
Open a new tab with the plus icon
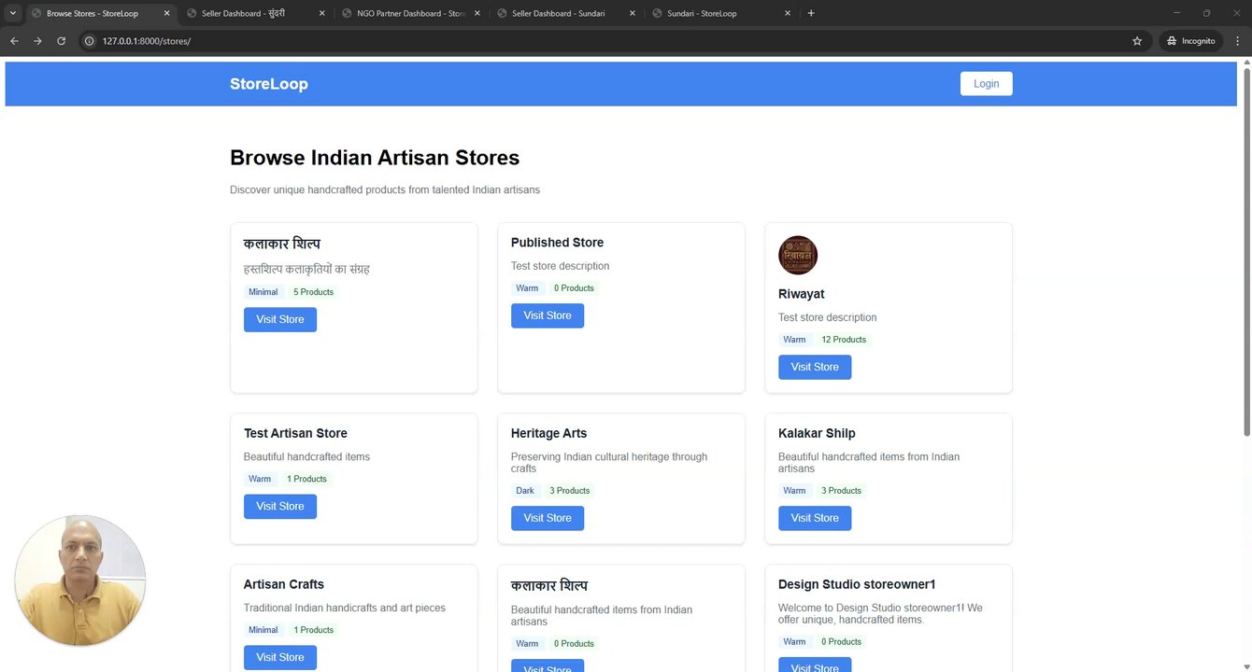click(811, 13)
